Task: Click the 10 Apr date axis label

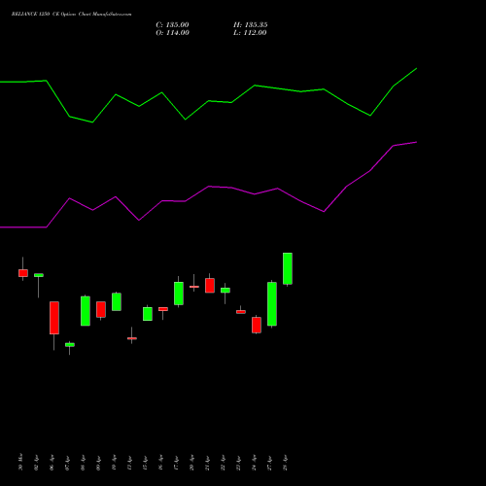Action: coord(114,463)
